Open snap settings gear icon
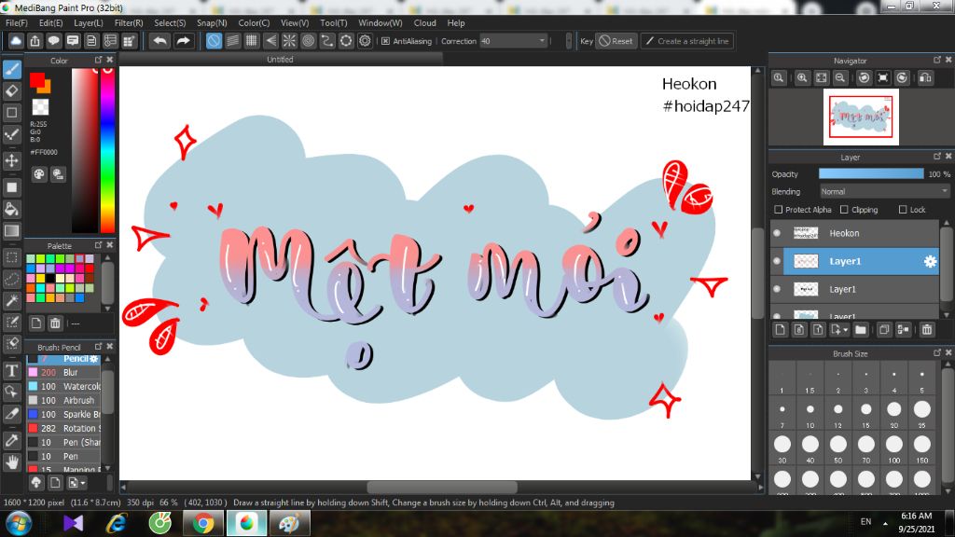This screenshot has width=955, height=537. point(365,41)
